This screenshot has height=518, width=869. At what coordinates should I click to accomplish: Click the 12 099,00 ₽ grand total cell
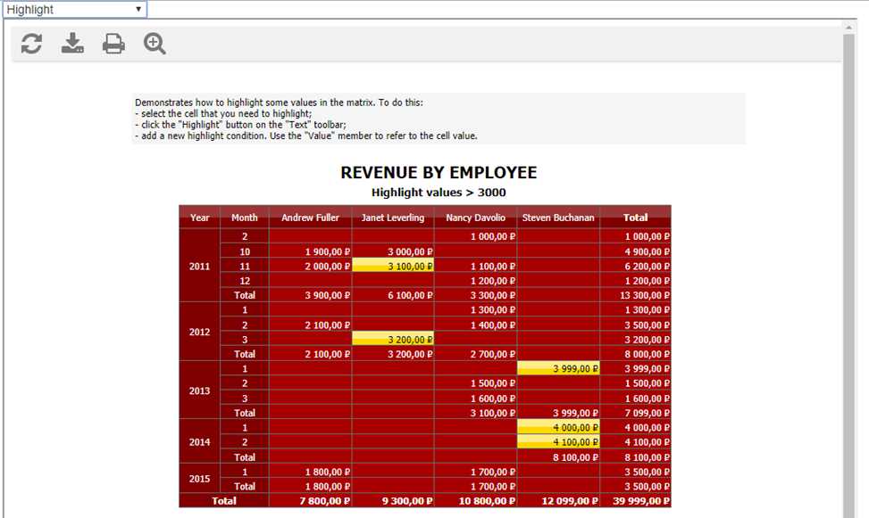(558, 500)
